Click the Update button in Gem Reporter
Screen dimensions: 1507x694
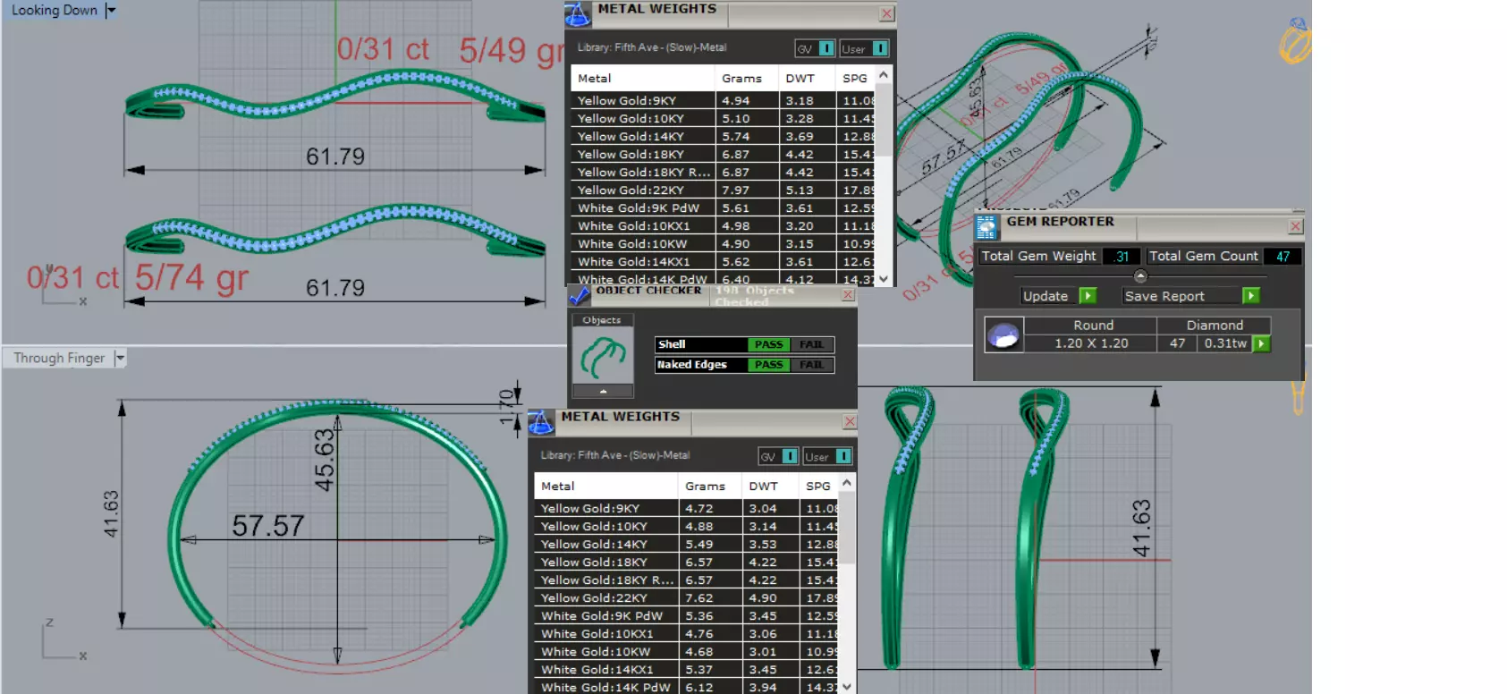pos(1046,296)
